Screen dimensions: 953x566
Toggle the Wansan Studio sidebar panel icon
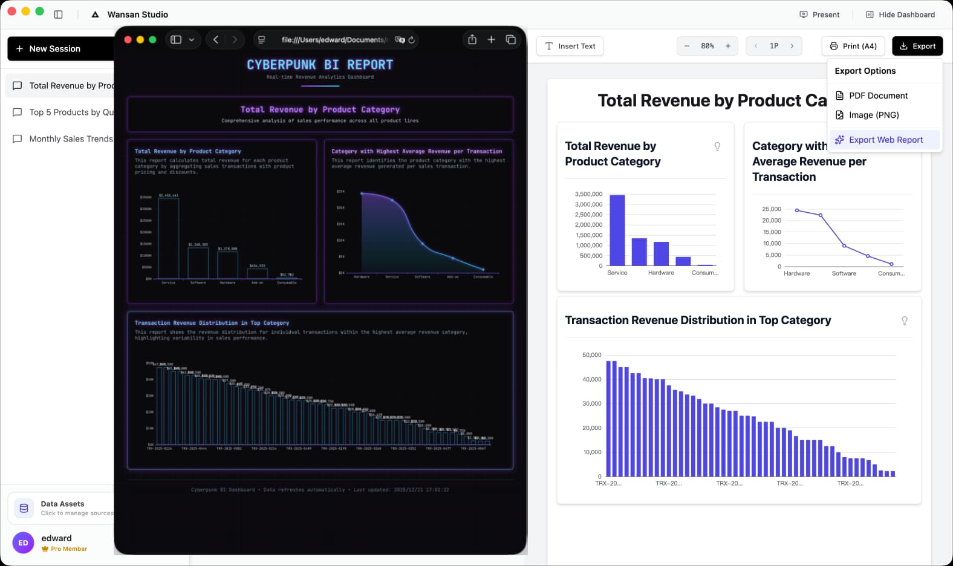(x=59, y=15)
